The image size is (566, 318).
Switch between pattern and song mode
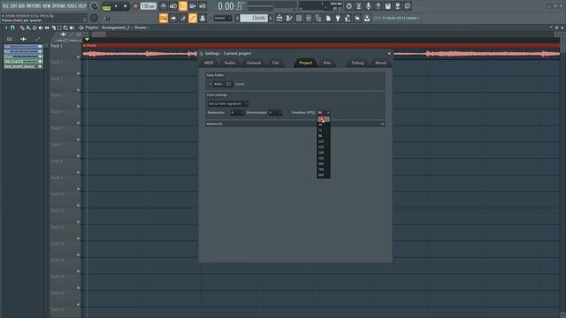click(x=107, y=6)
